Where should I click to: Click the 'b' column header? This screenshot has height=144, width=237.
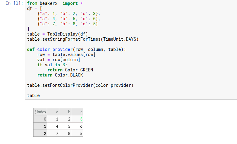click(65, 112)
